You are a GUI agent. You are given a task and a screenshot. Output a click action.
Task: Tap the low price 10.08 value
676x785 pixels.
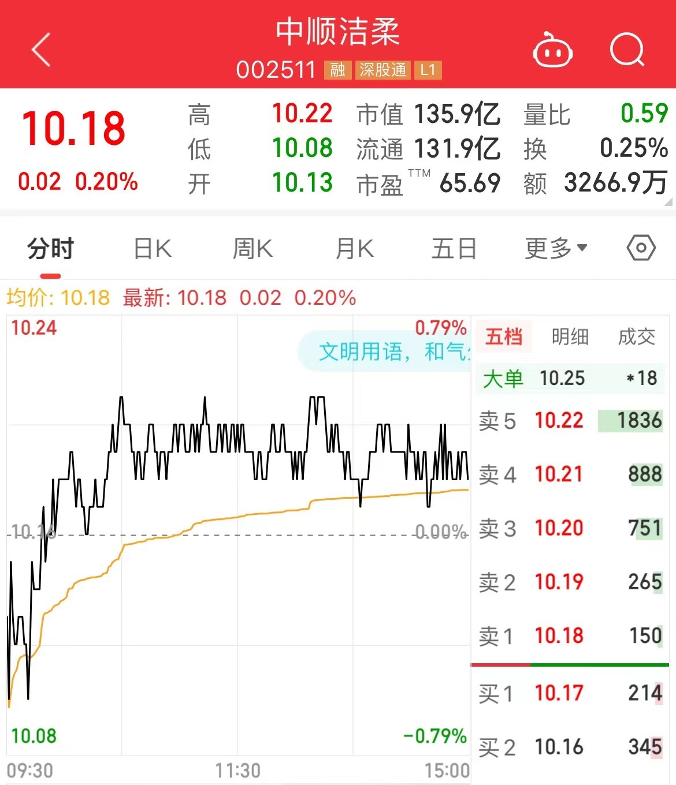coord(302,148)
